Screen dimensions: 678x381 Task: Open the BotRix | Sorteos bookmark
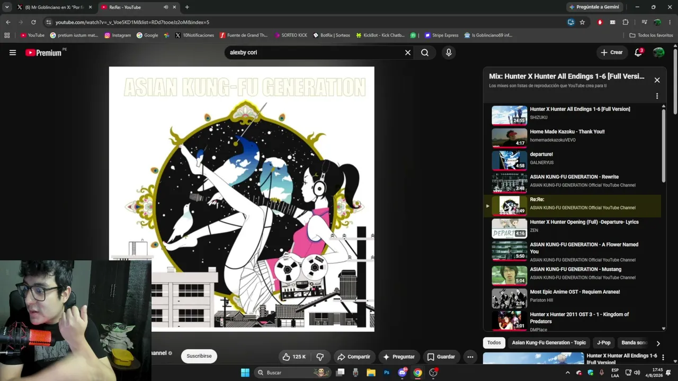coord(332,35)
